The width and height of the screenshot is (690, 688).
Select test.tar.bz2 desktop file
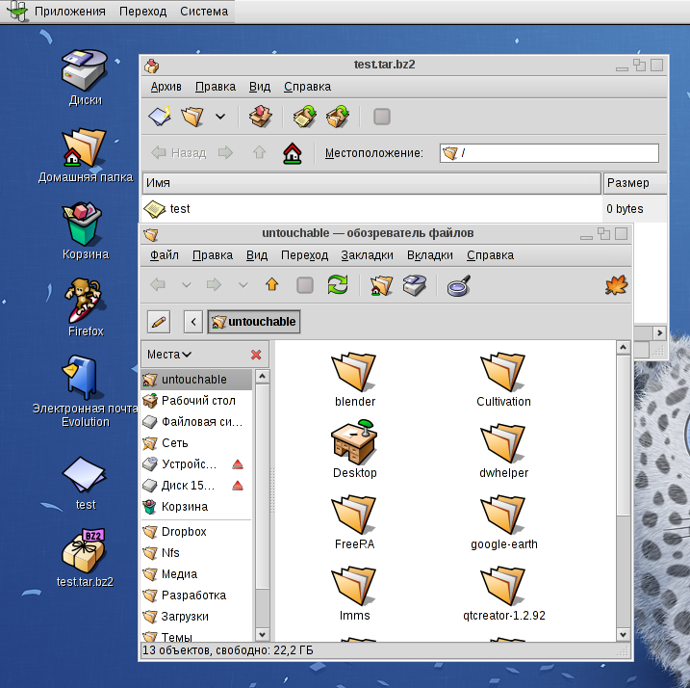coord(86,558)
